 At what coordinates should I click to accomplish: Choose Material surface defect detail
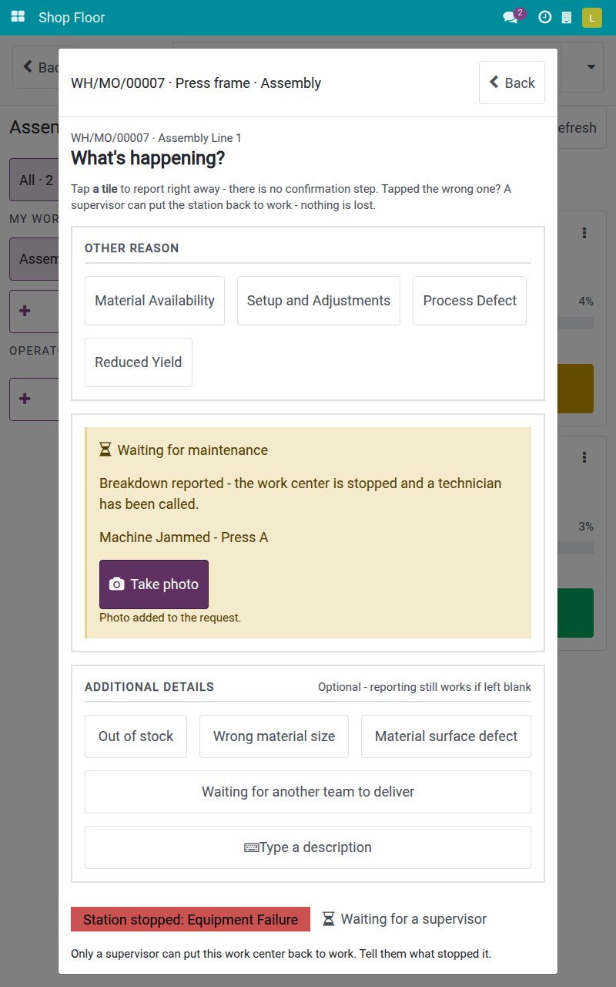click(446, 736)
